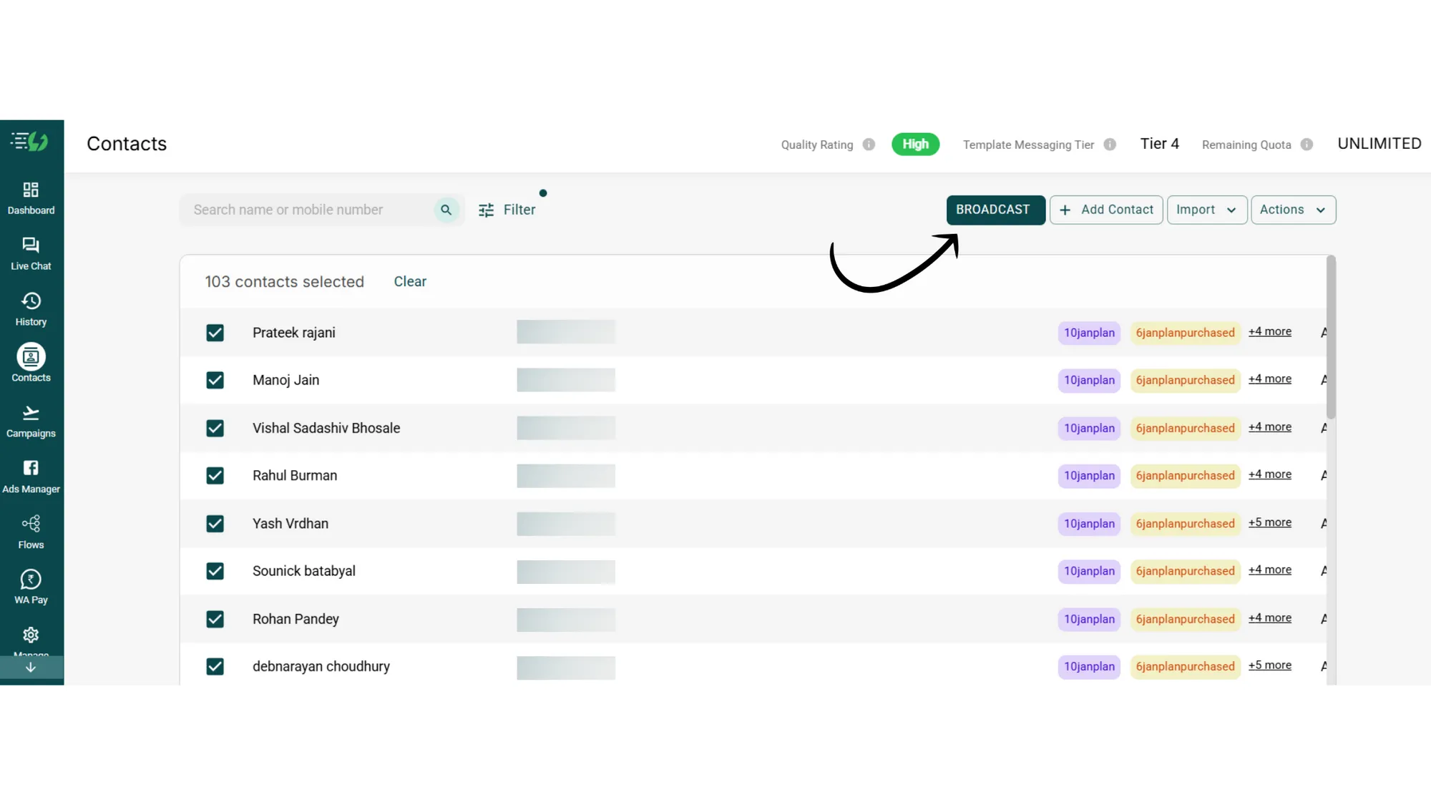The height and width of the screenshot is (805, 1431).
Task: Open the Import dropdown
Action: [x=1206, y=210]
